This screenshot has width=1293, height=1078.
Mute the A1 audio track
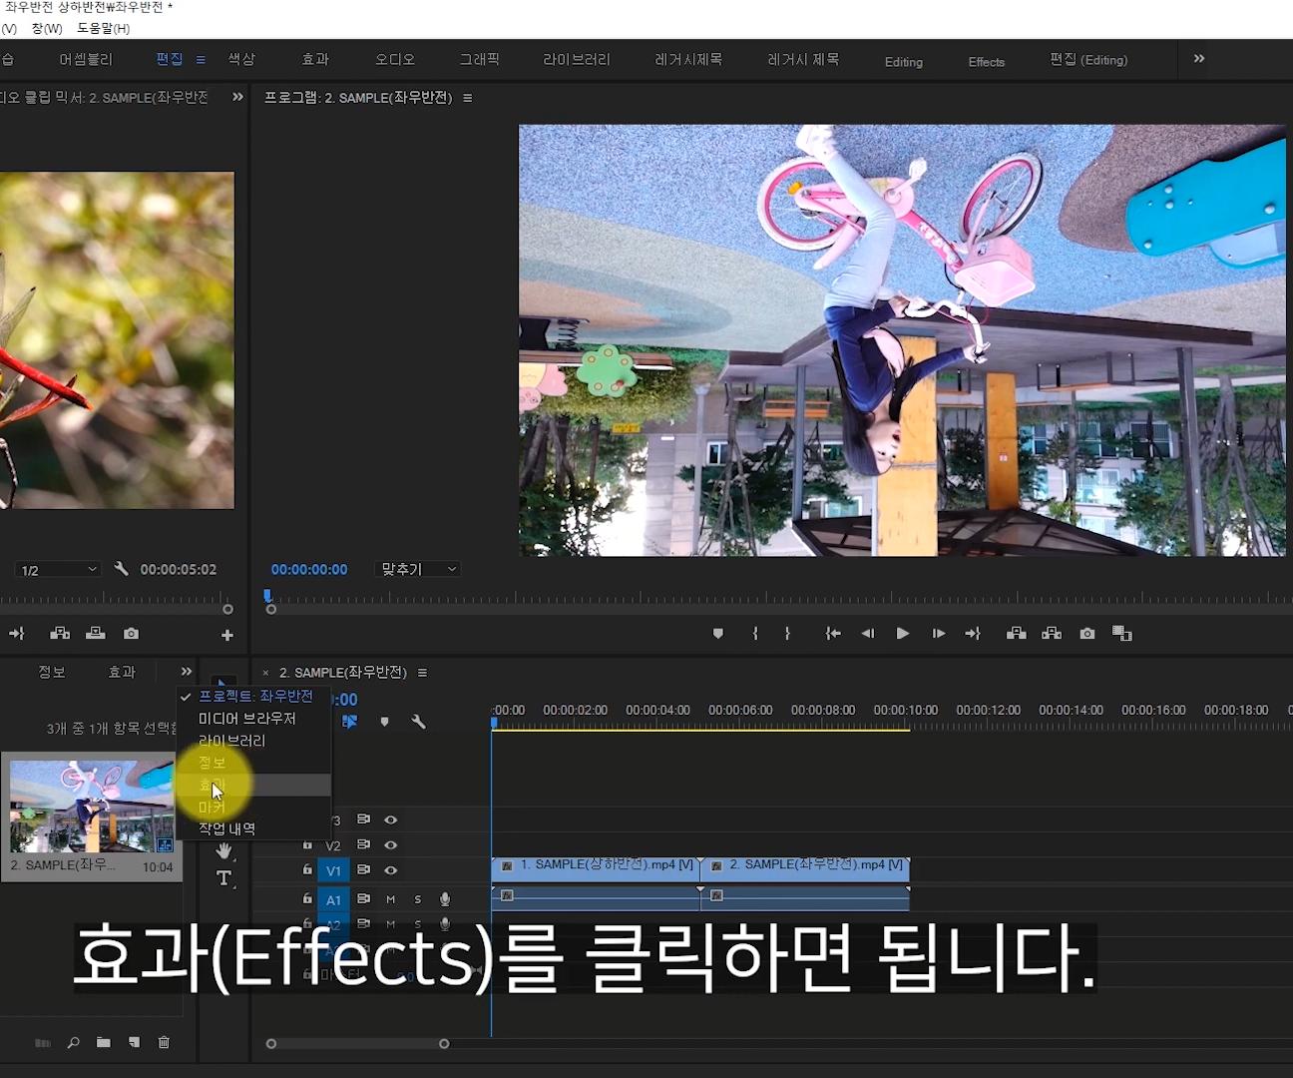click(x=391, y=899)
